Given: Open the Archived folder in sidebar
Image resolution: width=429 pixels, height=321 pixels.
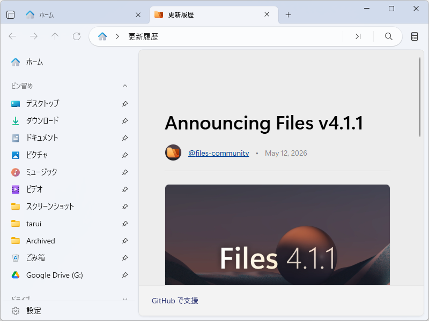Looking at the screenshot, I should point(70,241).
